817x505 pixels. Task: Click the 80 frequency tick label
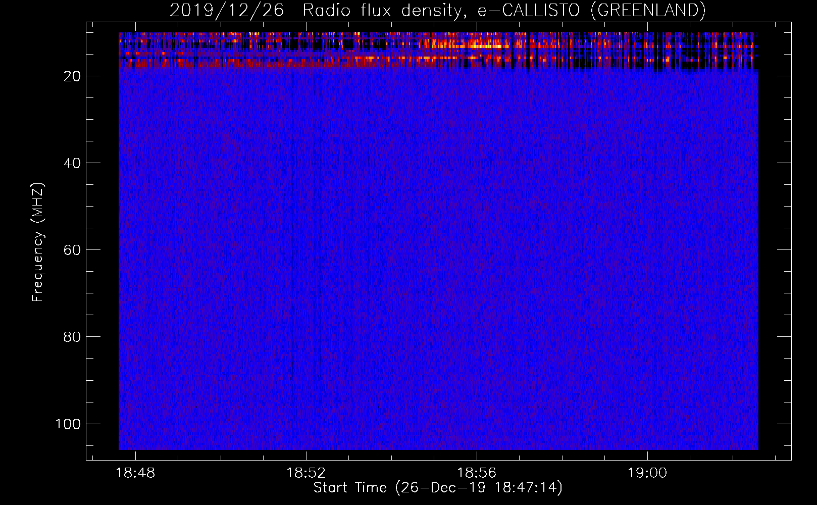coord(72,337)
